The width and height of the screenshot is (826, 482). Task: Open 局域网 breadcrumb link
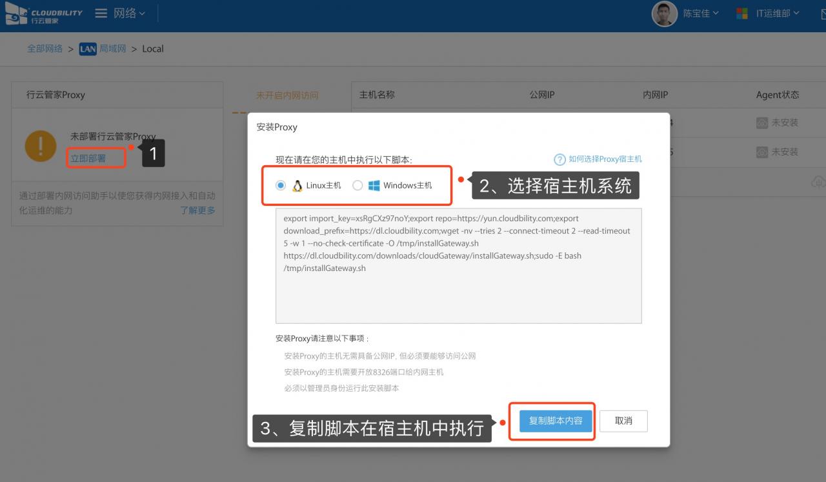[x=112, y=48]
